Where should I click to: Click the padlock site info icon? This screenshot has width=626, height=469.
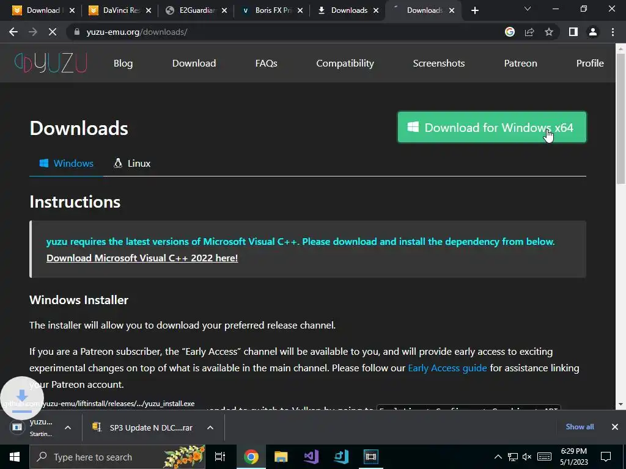point(77,32)
